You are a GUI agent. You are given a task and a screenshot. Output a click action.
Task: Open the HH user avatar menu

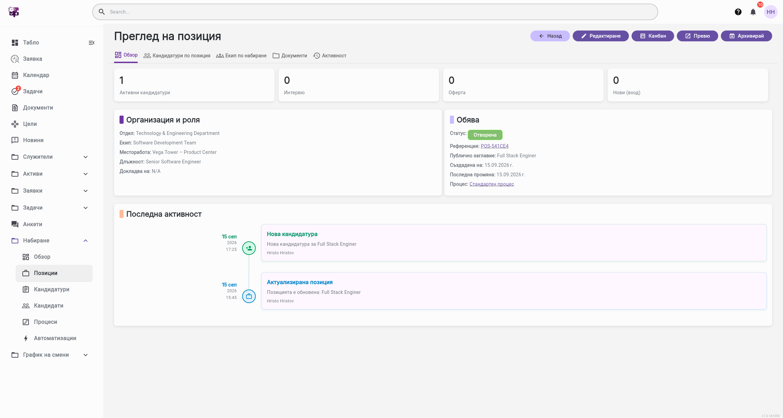770,12
